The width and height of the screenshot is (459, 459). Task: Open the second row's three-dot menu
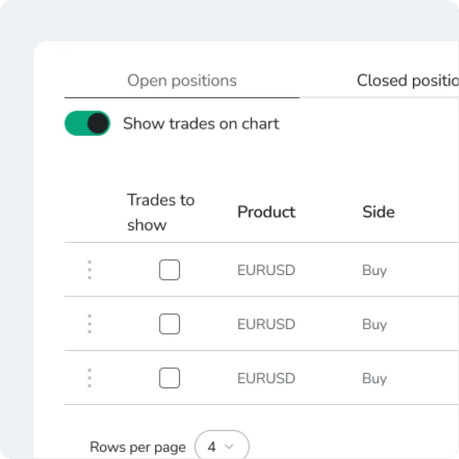click(x=89, y=324)
